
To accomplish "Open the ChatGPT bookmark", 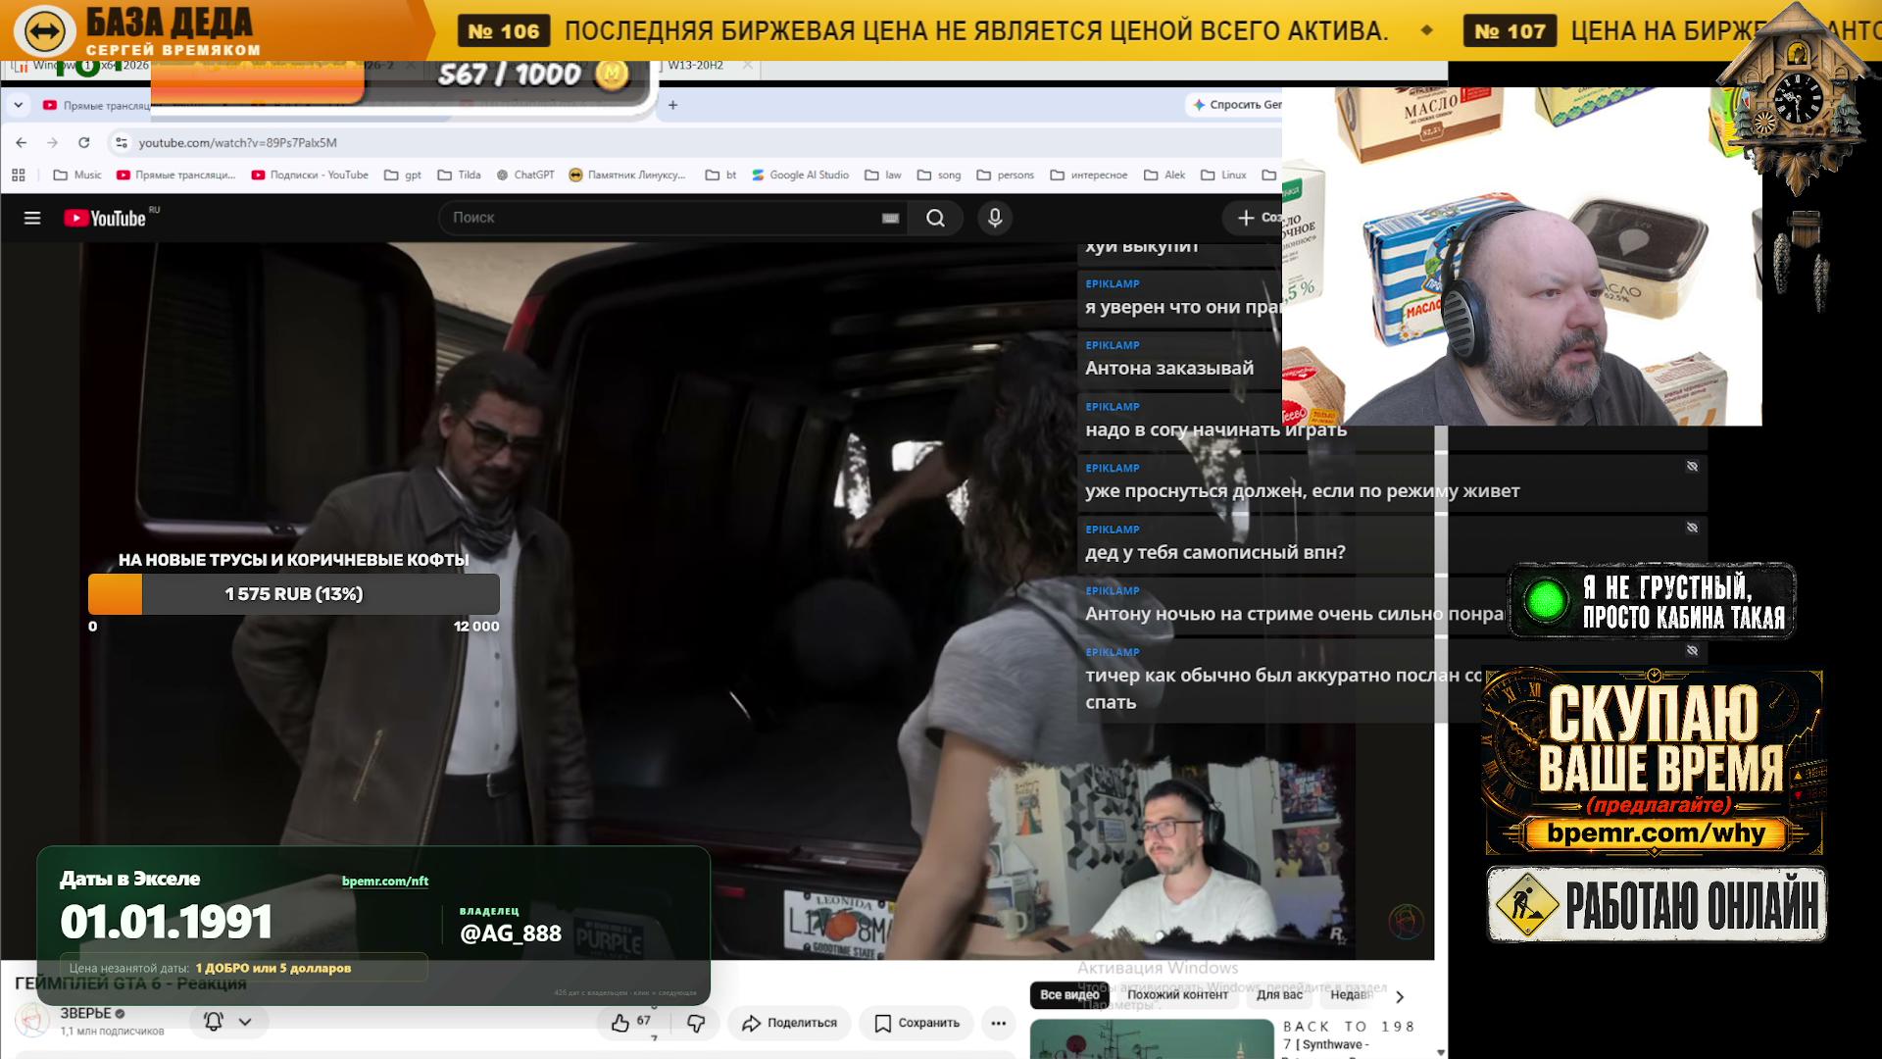I will point(525,176).
